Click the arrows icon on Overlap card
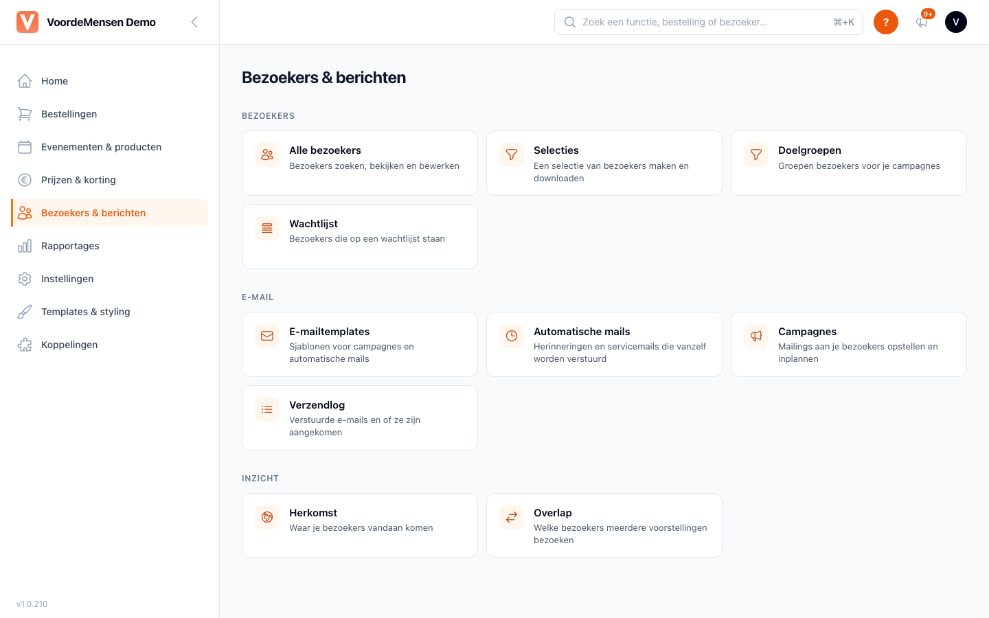The width and height of the screenshot is (989, 618). point(512,517)
